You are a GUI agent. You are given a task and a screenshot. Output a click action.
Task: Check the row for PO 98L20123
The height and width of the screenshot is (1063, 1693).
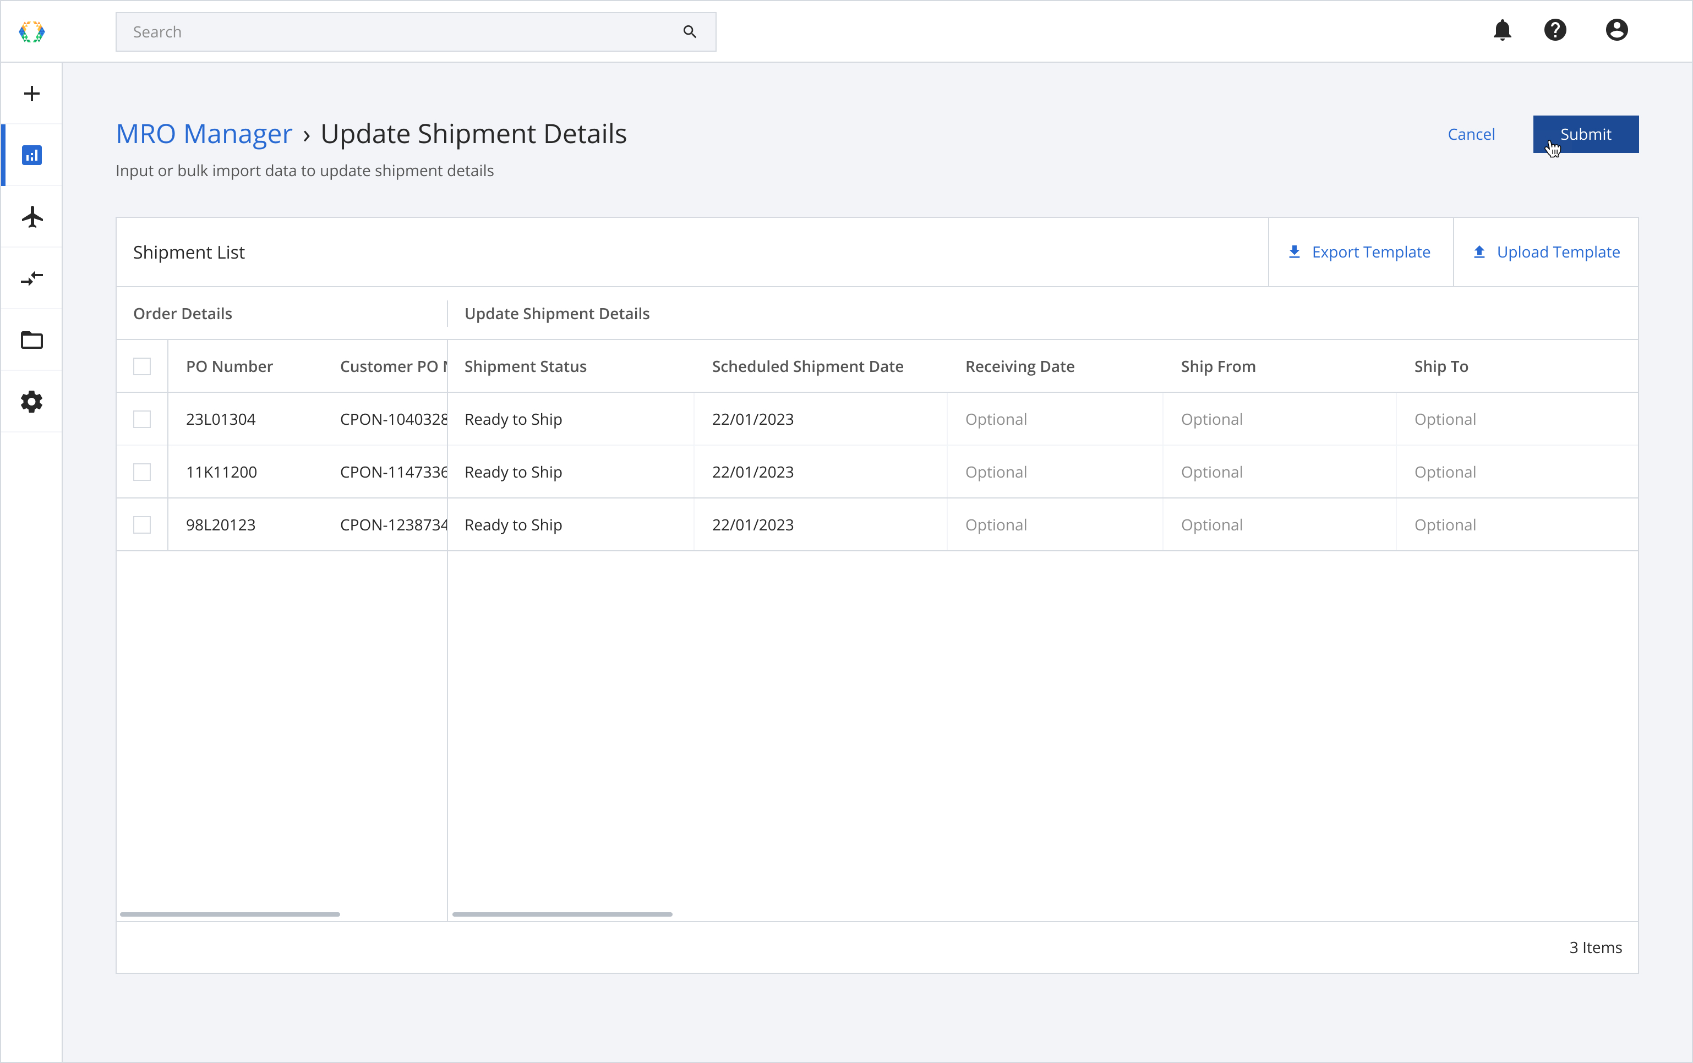coord(142,524)
